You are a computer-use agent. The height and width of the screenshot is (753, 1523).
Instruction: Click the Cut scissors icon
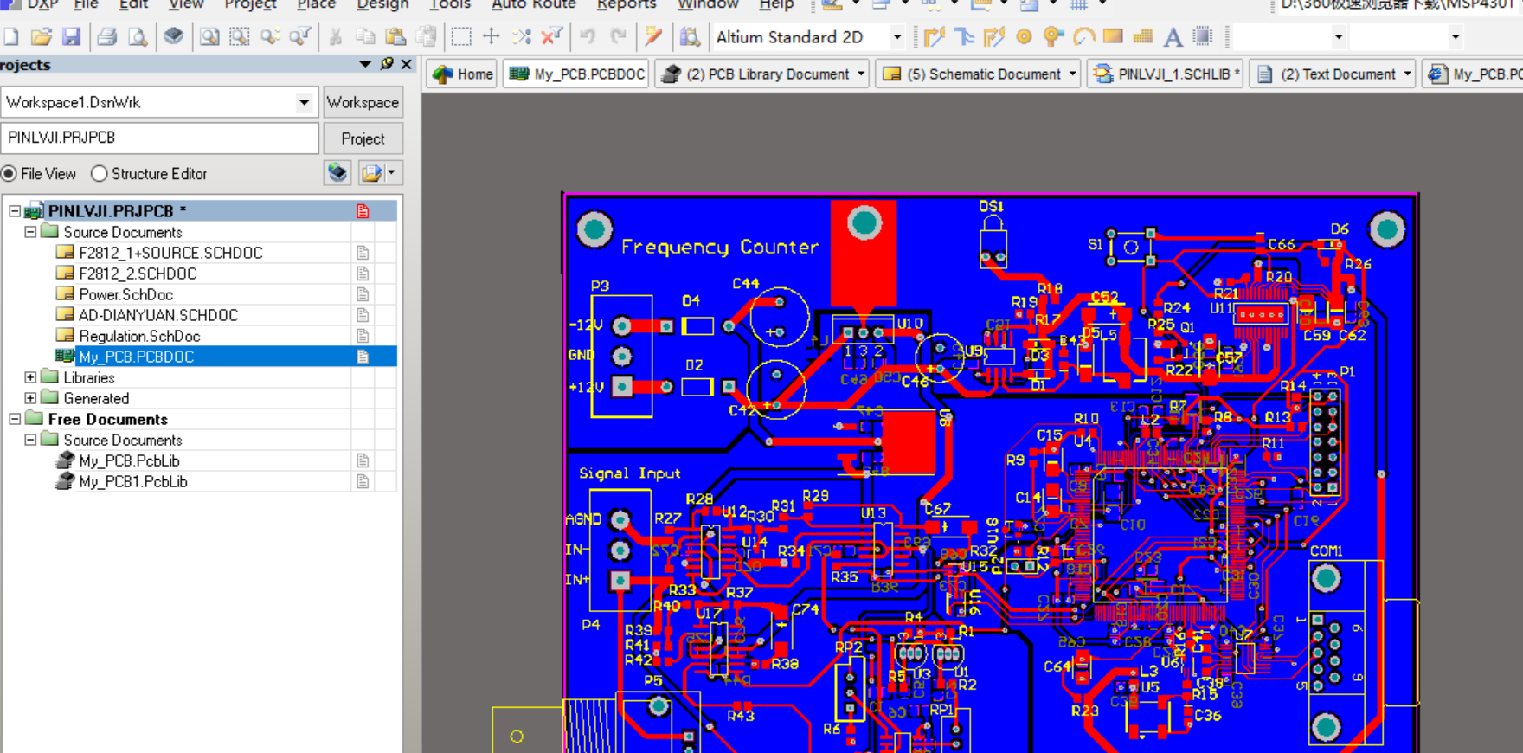click(336, 37)
